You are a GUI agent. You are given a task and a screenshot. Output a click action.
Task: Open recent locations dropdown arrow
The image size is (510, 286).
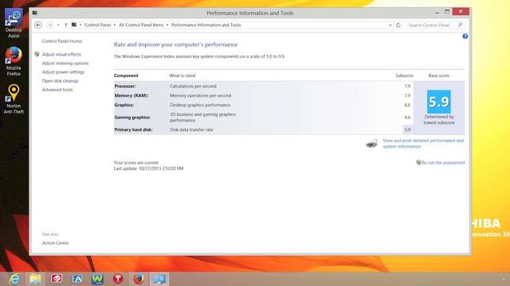[x=58, y=25]
